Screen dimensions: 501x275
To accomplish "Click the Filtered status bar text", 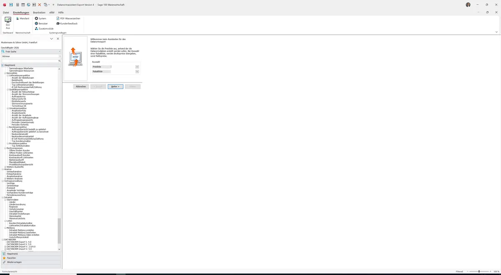I will [x=459, y=271].
